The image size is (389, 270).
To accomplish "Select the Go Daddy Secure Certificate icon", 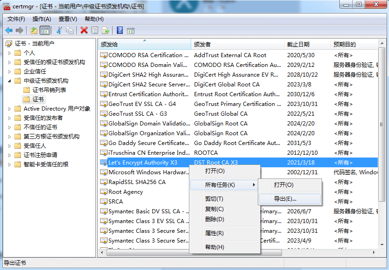I will coord(103,143).
